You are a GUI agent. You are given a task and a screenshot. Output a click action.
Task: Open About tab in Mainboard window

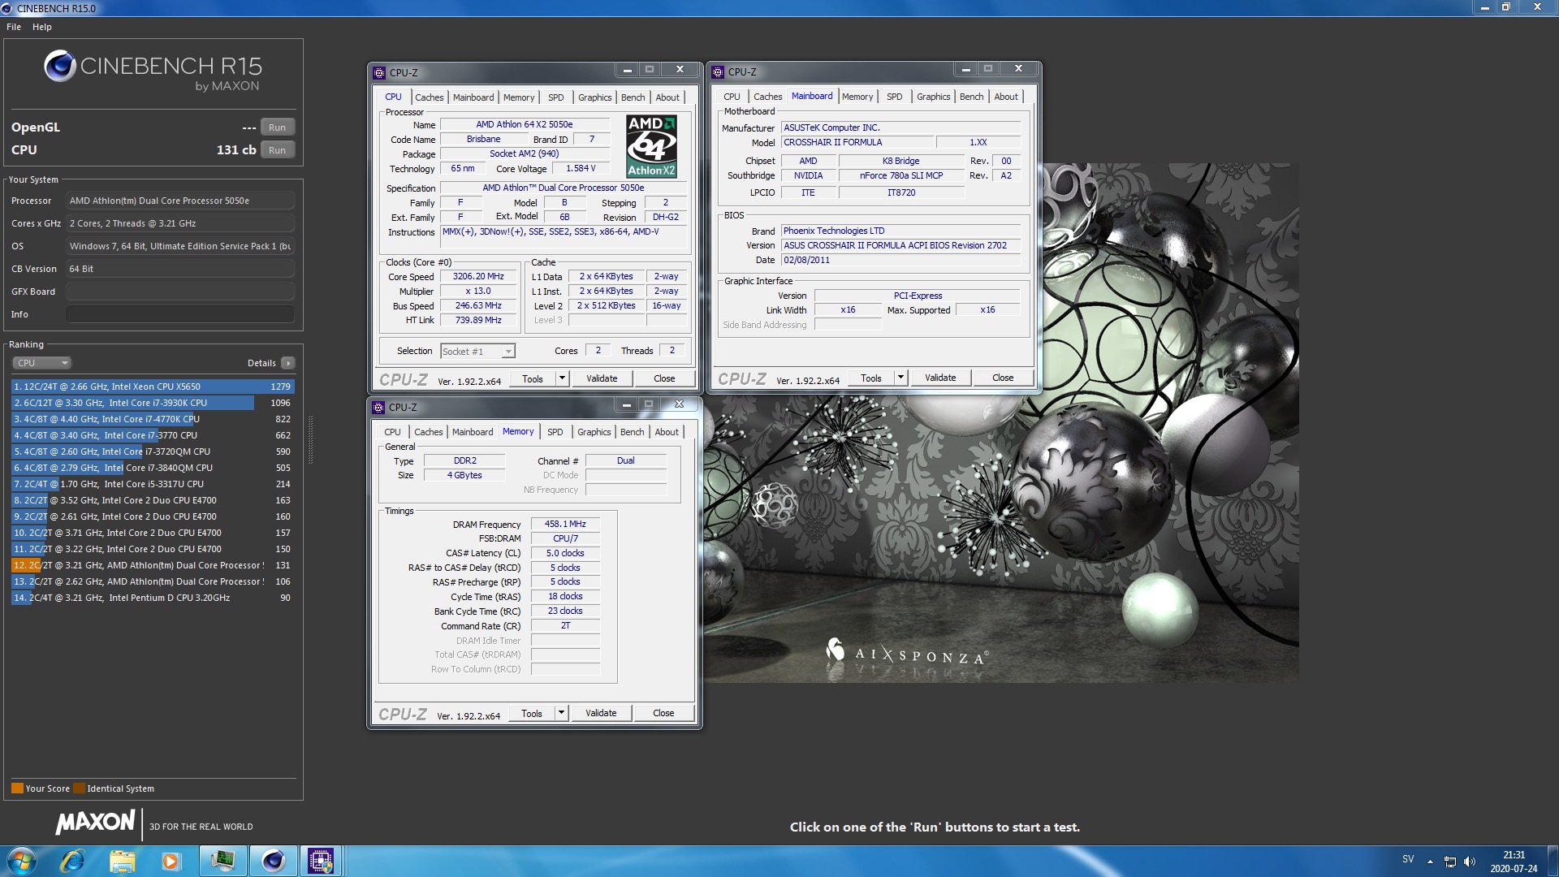coord(1006,97)
